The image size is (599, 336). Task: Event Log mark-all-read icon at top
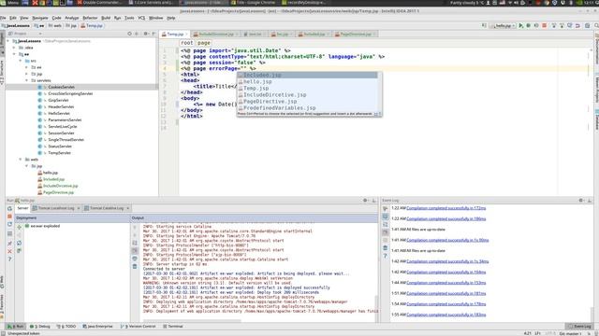point(385,208)
